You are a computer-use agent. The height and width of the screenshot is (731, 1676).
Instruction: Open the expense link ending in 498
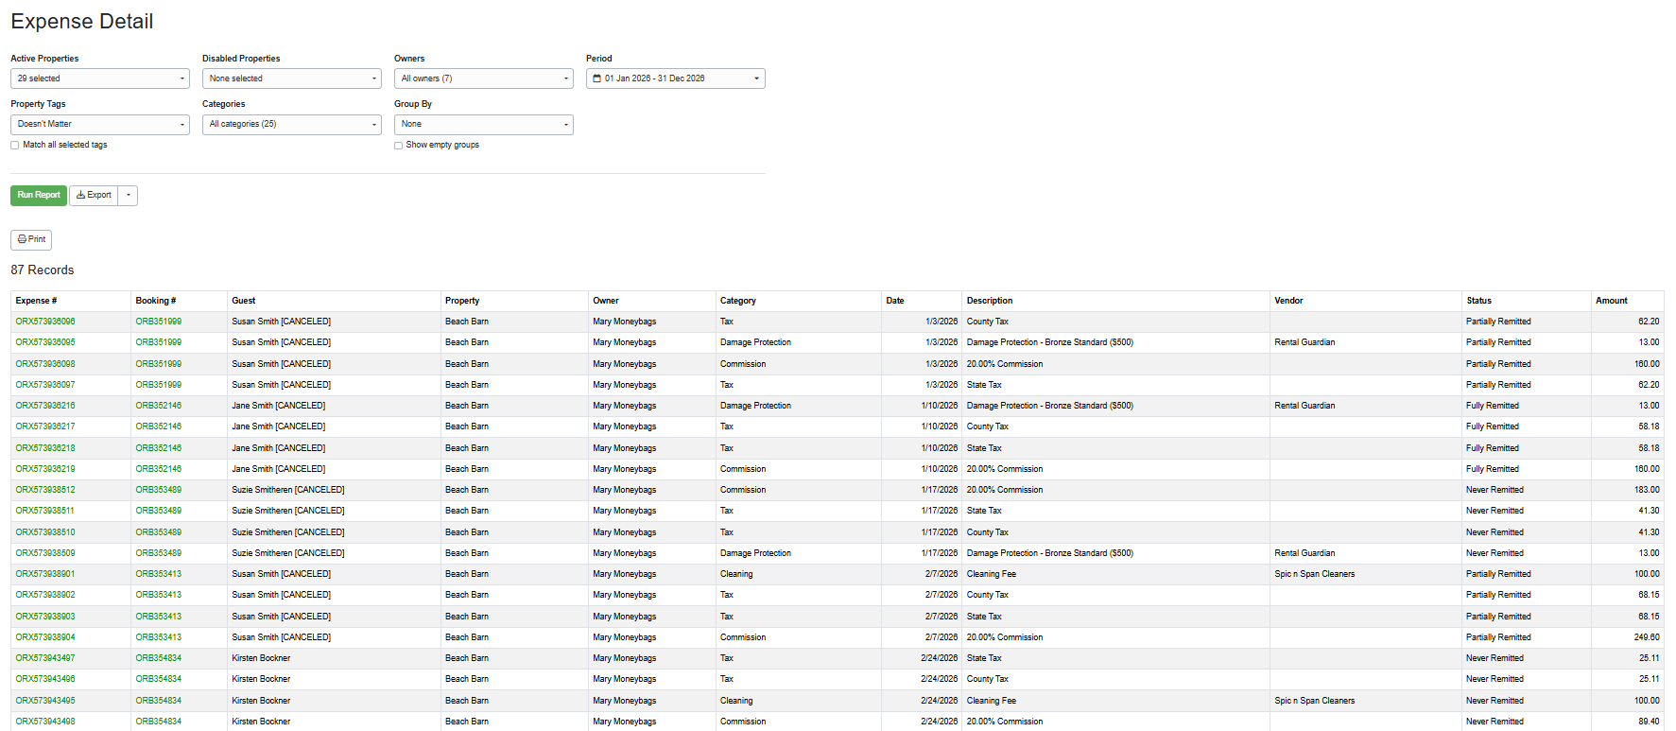pos(45,722)
